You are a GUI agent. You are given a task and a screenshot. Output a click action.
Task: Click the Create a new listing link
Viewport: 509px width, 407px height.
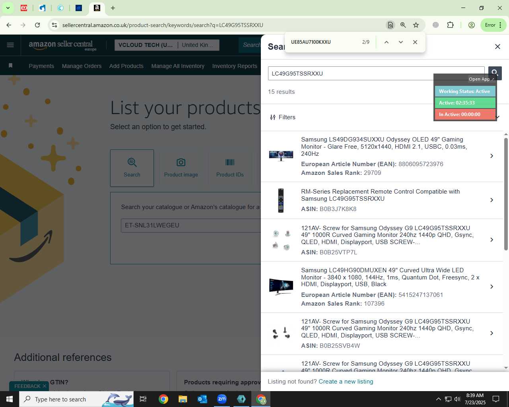346,382
